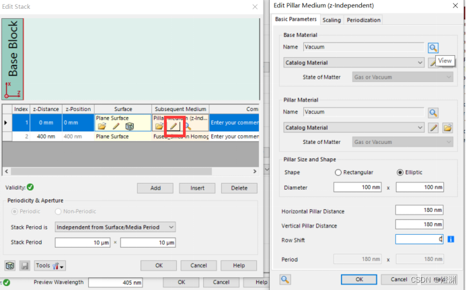The image size is (466, 290).
Task: Open Pillar Material State of Matter dropdown
Action: coord(403,142)
